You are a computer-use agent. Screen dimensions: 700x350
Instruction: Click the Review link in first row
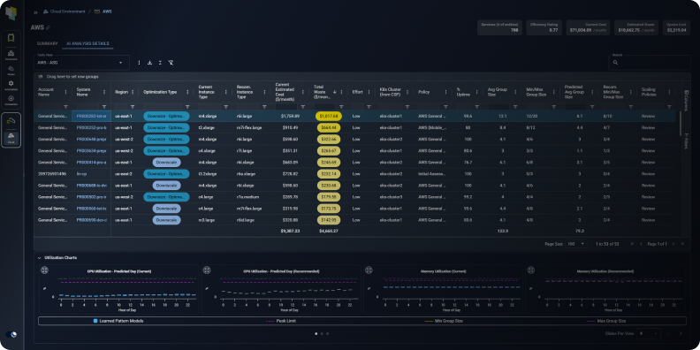[x=648, y=116]
